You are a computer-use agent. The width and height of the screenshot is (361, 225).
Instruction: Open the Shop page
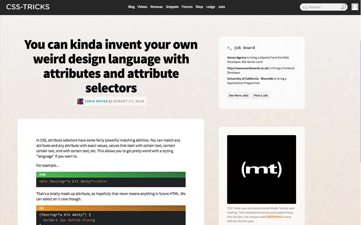199,7
